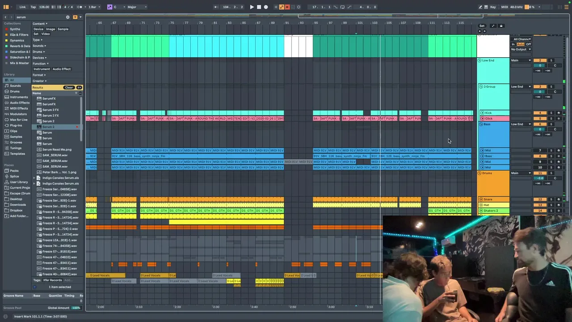The image size is (572, 322).
Task: Toggle track activator 7 for Mid
Action: coord(540,151)
